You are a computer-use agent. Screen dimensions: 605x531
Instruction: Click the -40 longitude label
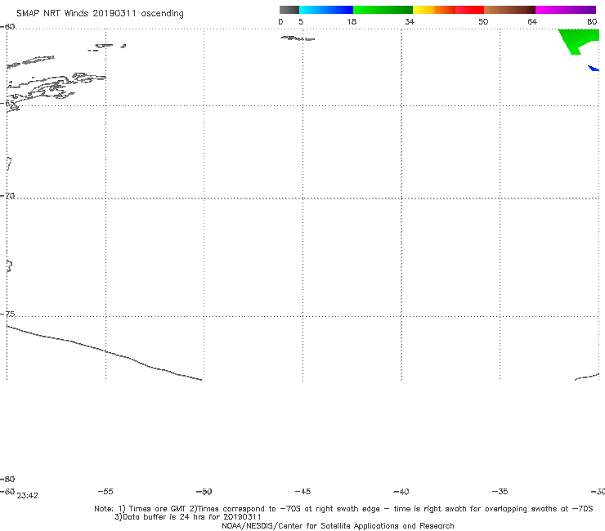[x=401, y=491]
